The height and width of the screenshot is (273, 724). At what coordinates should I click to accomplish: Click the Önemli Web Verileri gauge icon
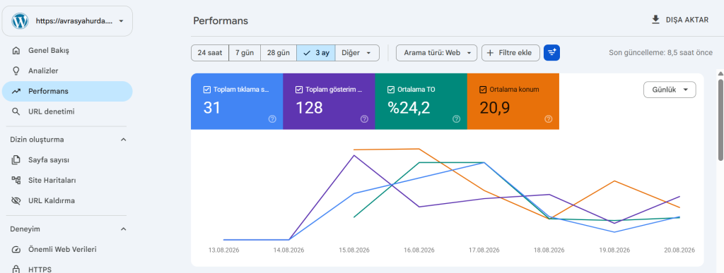(x=16, y=249)
